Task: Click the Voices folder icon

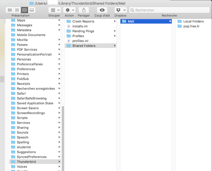Action: pos(13,166)
